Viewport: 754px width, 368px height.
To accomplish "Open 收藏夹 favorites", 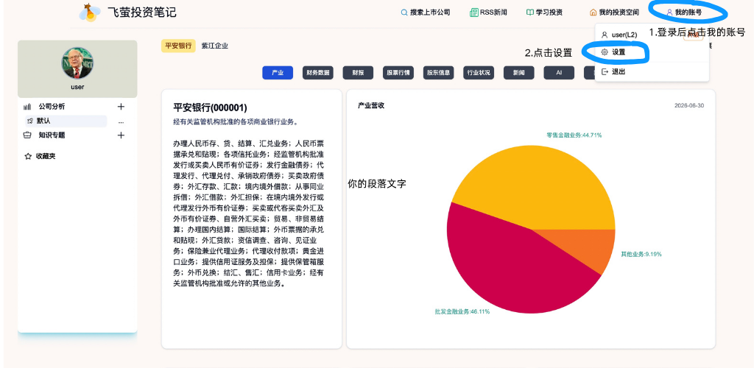I will tap(46, 156).
